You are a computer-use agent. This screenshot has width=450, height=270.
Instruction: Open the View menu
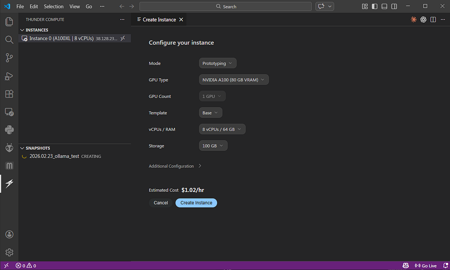[75, 6]
